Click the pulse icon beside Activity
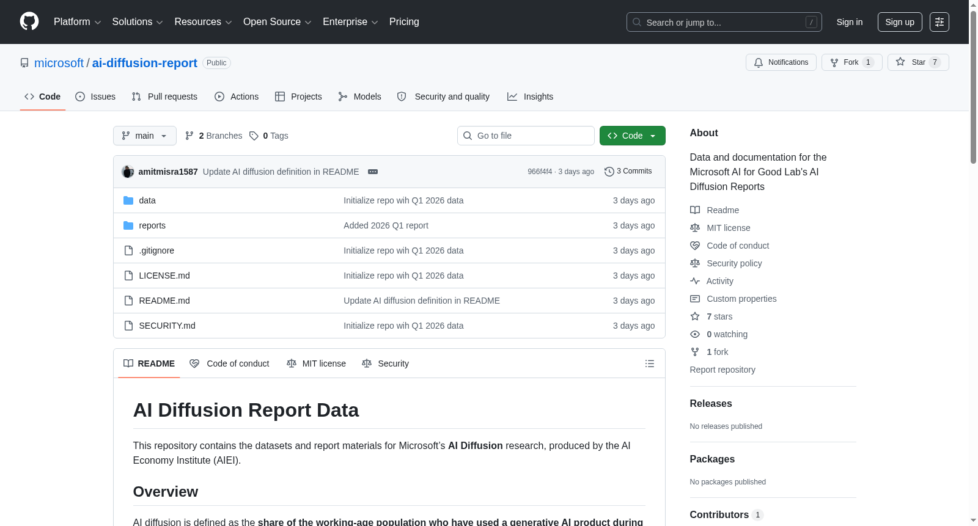This screenshot has height=526, width=978. 695,281
